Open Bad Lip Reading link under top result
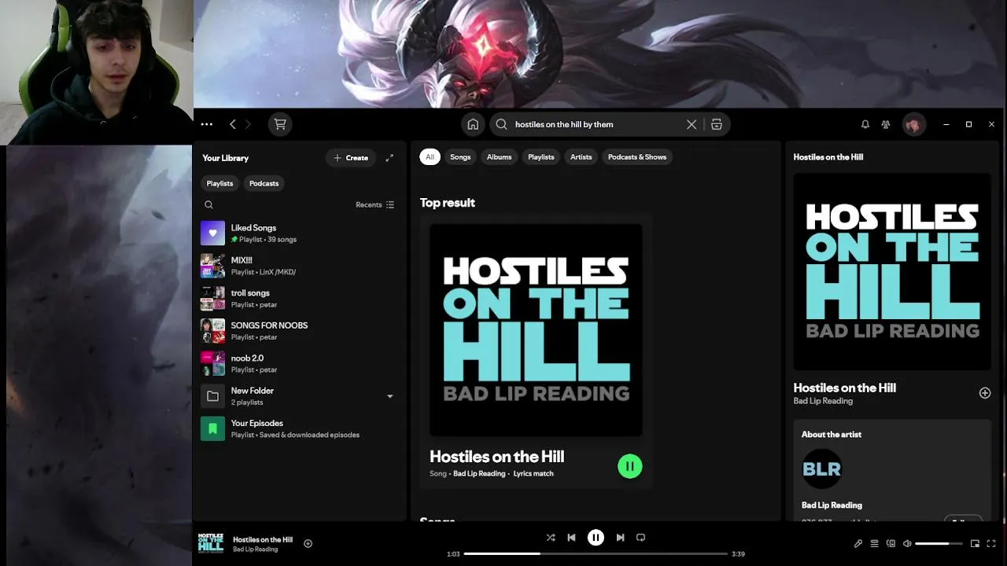Image resolution: width=1007 pixels, height=566 pixels. [479, 473]
